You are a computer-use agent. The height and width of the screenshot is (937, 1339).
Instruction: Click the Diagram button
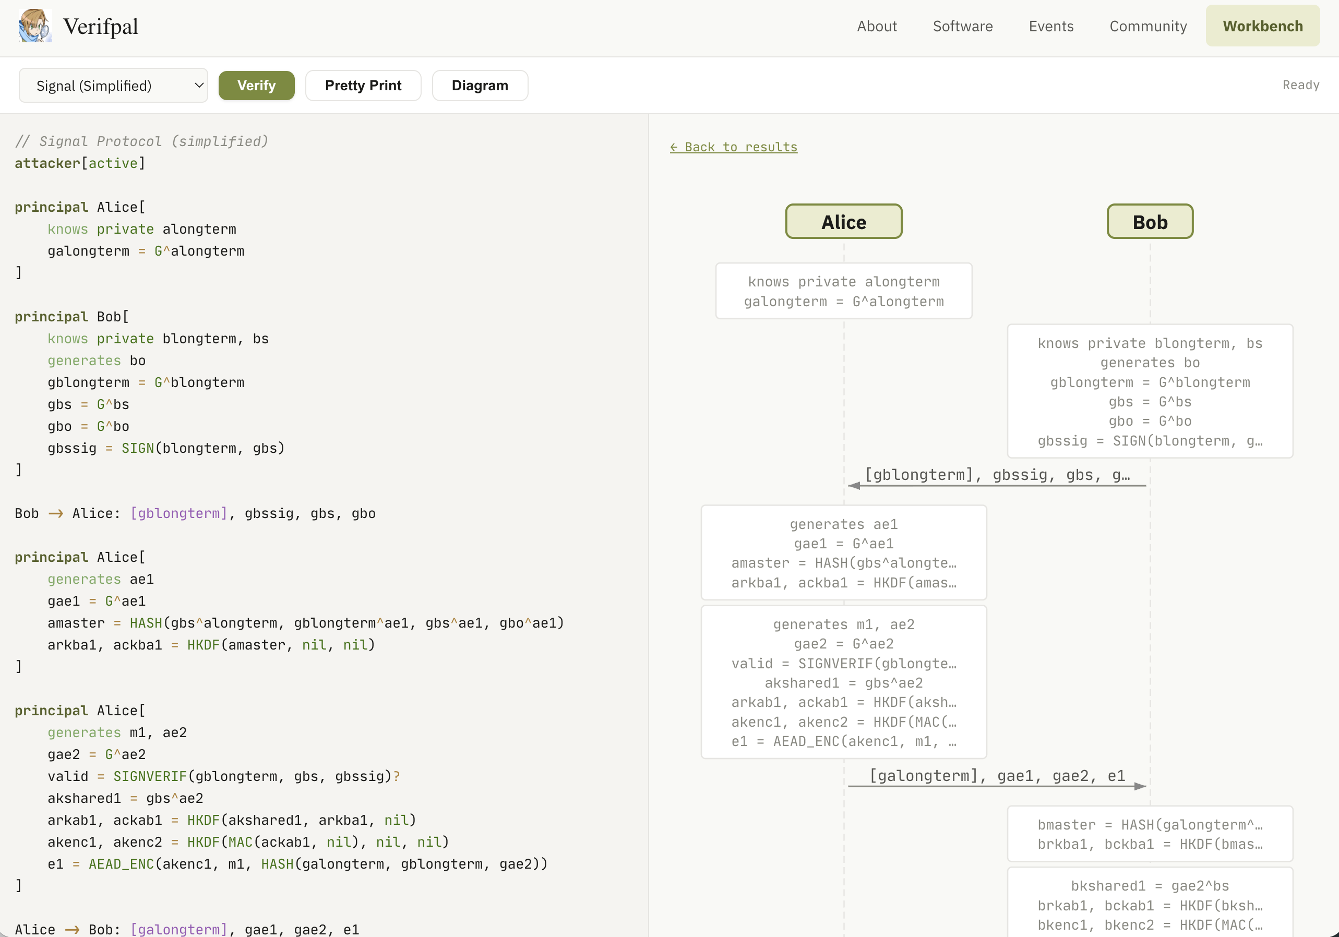pyautogui.click(x=480, y=86)
